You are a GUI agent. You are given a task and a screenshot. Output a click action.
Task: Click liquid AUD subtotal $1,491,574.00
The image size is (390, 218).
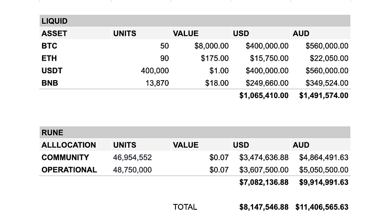[x=324, y=96]
